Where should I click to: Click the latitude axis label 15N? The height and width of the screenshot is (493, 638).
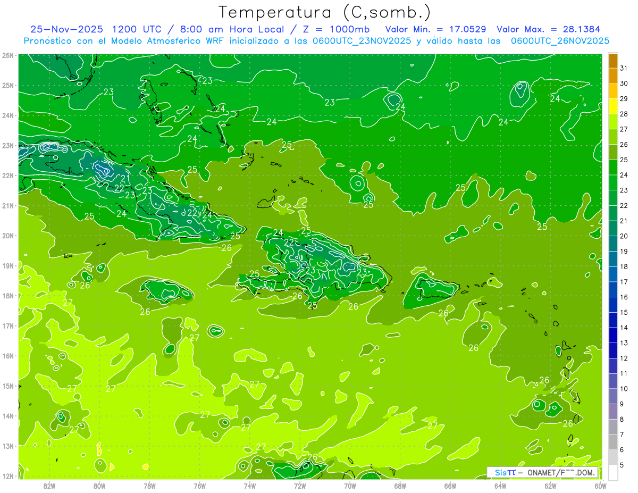pyautogui.click(x=8, y=386)
